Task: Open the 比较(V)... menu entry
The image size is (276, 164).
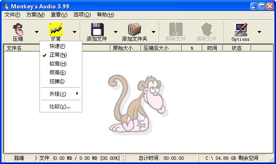Action: pos(61,107)
